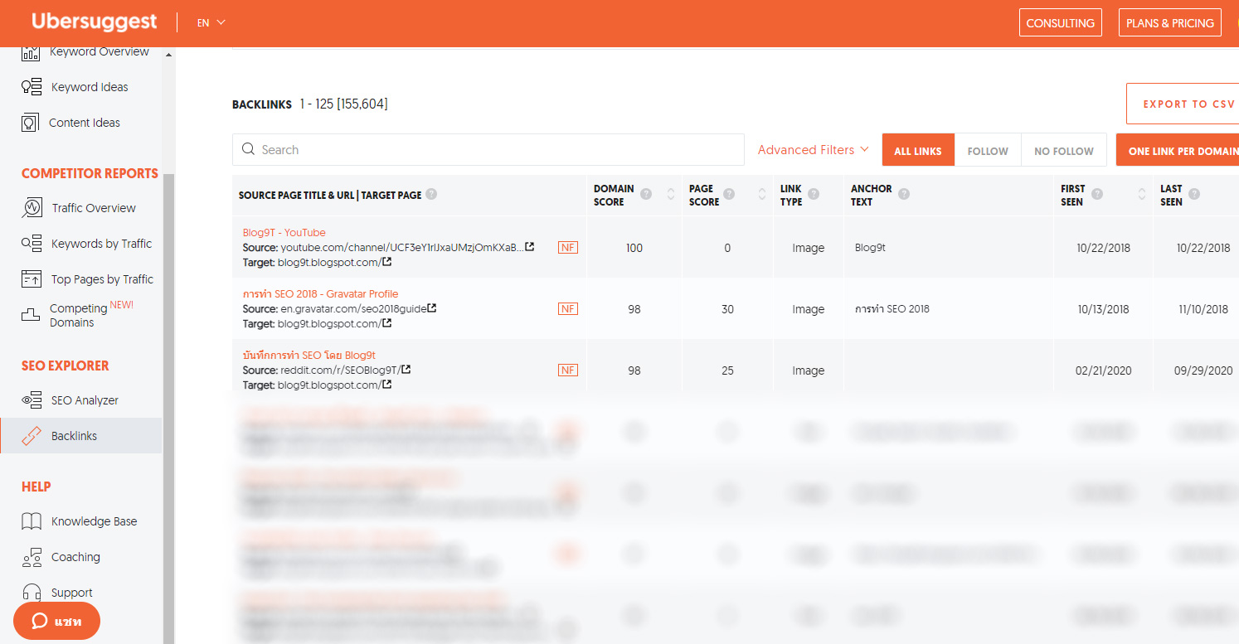Click the sidebar scroll up arrow
1239x644 pixels.
169,55
